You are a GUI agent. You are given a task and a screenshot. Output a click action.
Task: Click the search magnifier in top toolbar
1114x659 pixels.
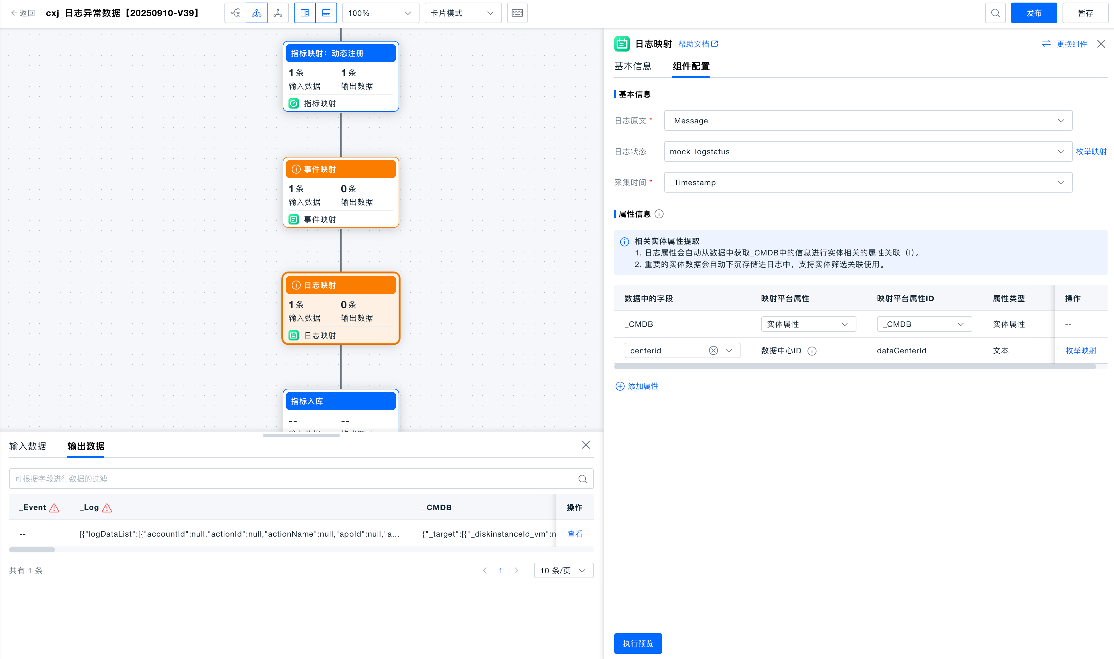(x=995, y=13)
